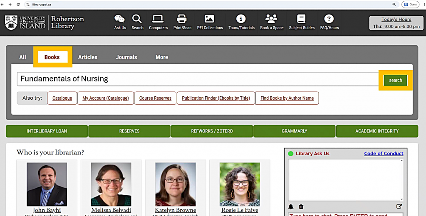Open My Account (Catalogue) link
This screenshot has width=426, height=216.
[106, 98]
